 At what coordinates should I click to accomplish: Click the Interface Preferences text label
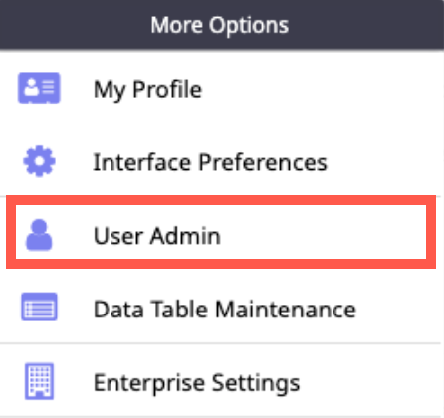(210, 162)
